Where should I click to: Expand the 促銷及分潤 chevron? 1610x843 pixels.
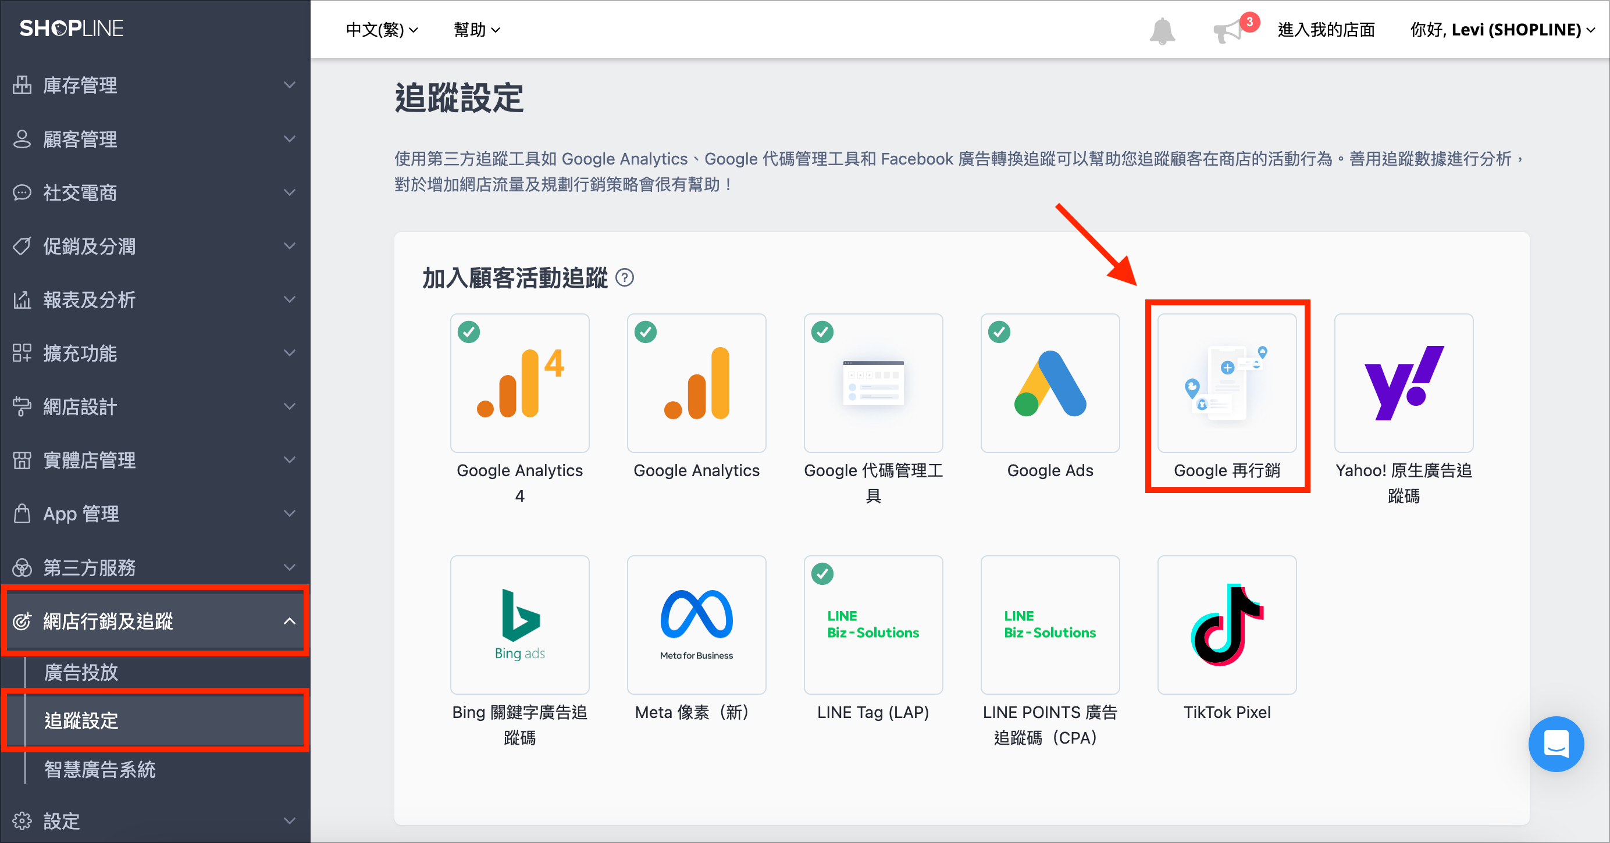(x=290, y=245)
